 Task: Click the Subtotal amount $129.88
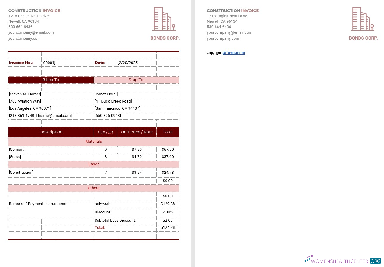tap(168, 204)
